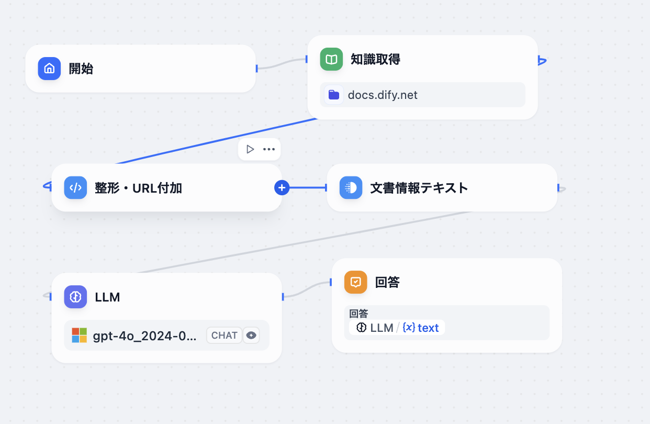The width and height of the screenshot is (650, 424).
Task: Open the gpt-4o_2024 model selector
Action: point(145,336)
